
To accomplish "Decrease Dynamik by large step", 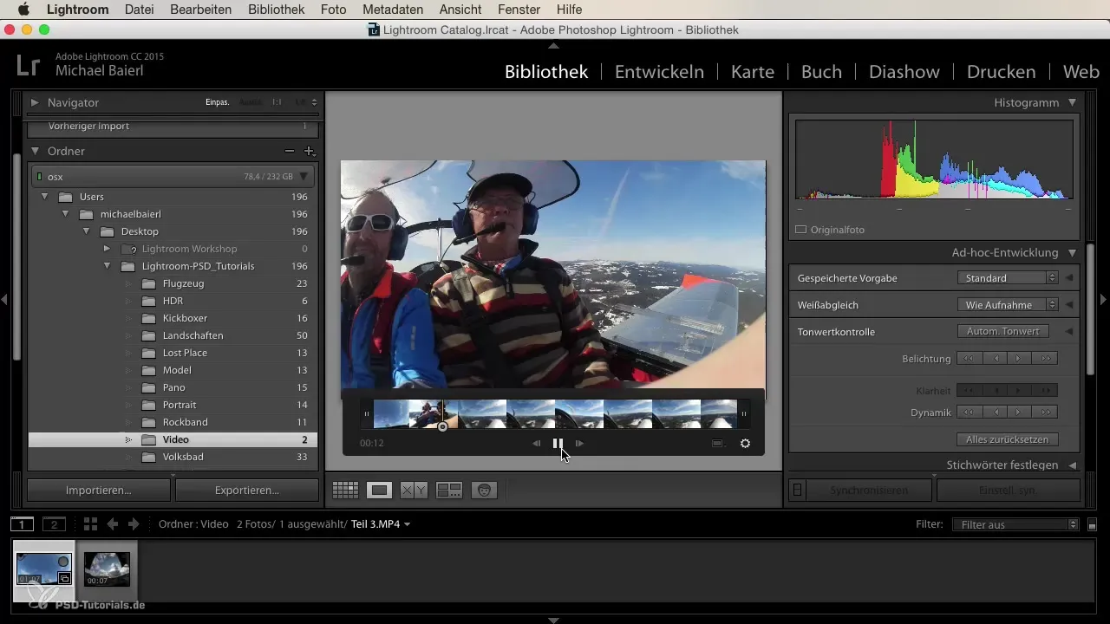I will (x=969, y=412).
